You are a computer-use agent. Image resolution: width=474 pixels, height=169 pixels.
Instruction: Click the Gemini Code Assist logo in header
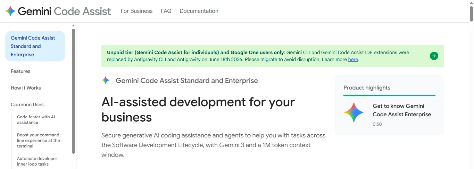[58, 11]
